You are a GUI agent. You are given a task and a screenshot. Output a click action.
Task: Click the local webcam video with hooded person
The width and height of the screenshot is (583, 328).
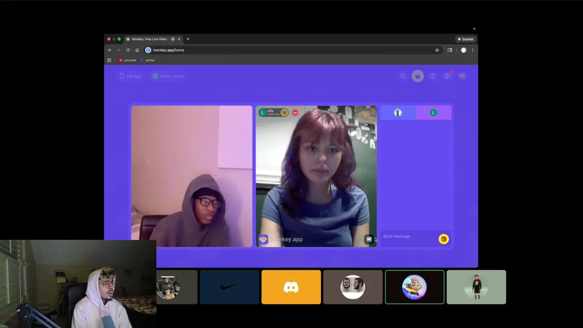click(192, 176)
